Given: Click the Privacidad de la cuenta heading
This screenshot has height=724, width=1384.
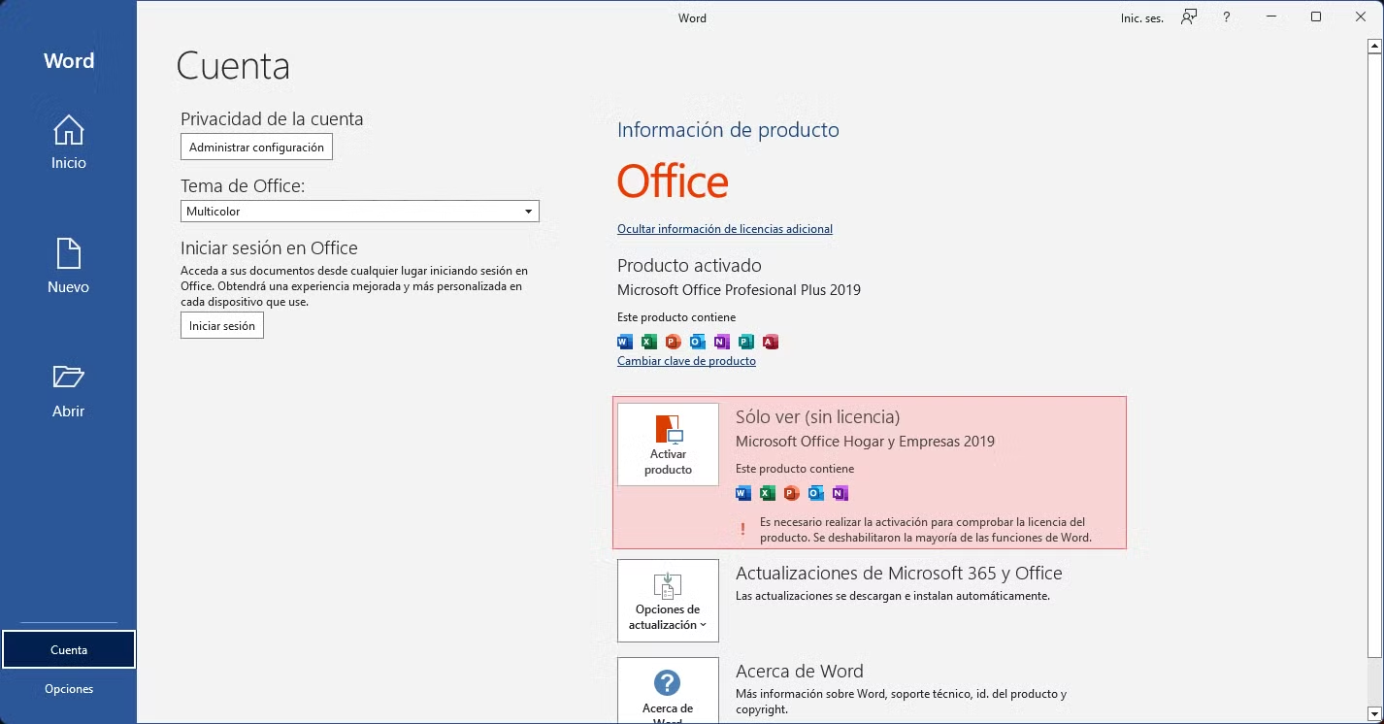Looking at the screenshot, I should (x=272, y=119).
